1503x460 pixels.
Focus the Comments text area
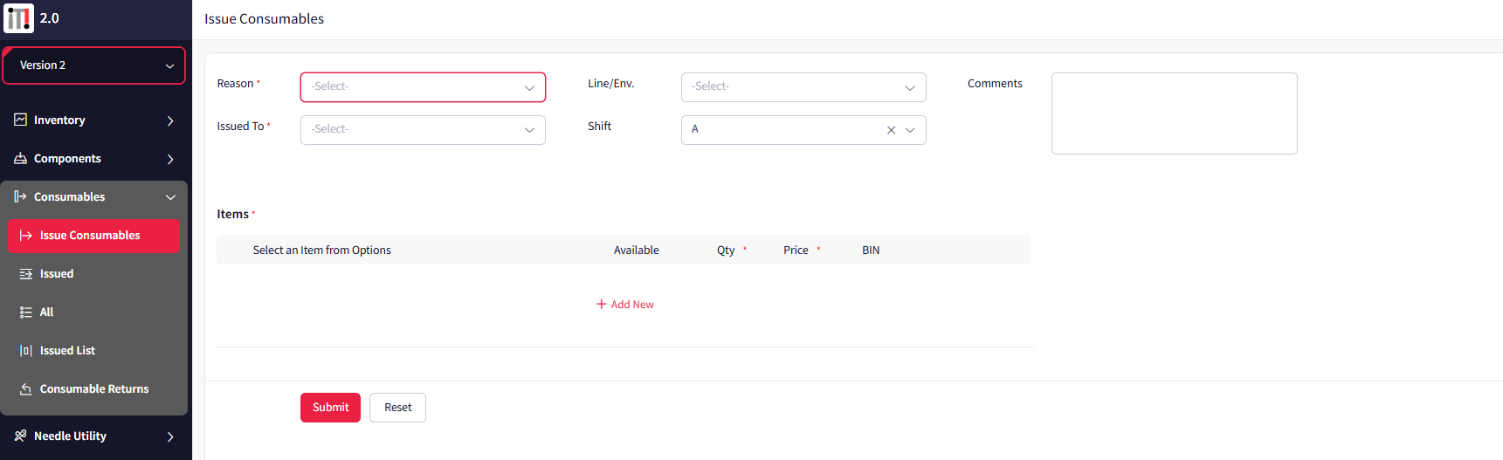1174,113
